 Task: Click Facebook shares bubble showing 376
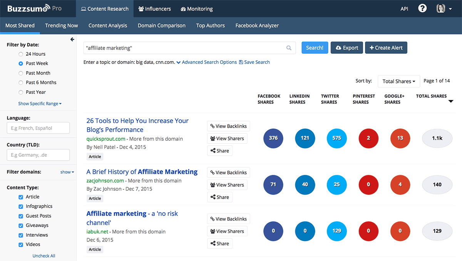pos(273,138)
